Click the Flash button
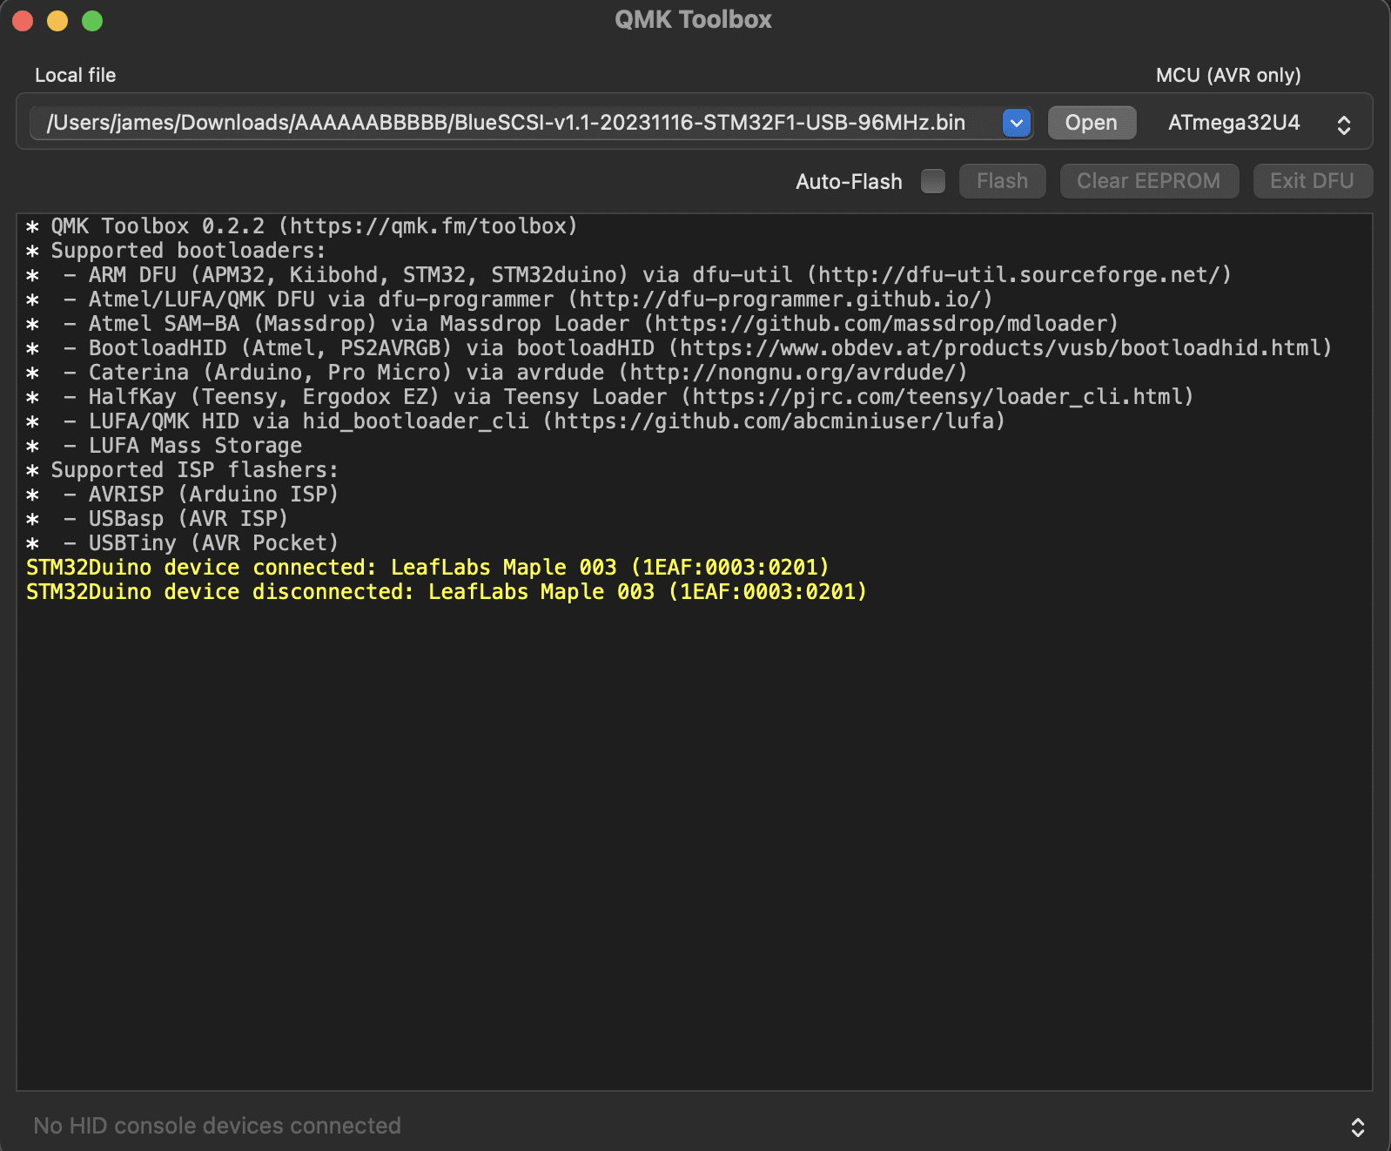 (x=1002, y=181)
